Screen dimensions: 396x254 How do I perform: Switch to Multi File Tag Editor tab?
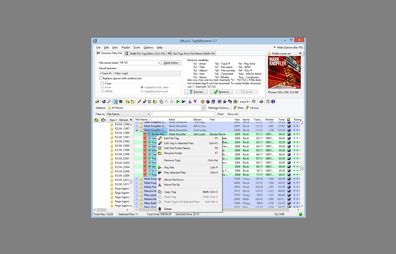click(145, 53)
